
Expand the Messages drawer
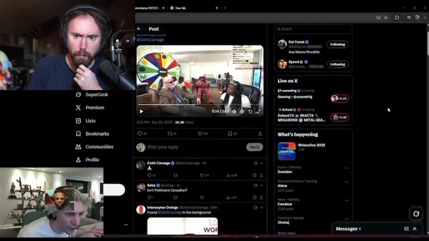tap(415, 229)
